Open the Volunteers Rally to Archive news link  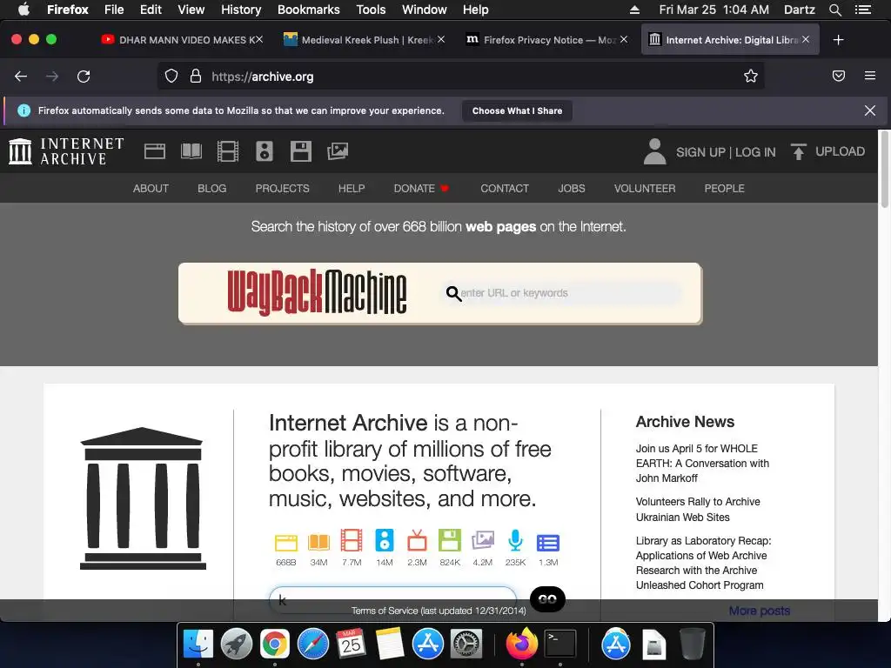698,510
